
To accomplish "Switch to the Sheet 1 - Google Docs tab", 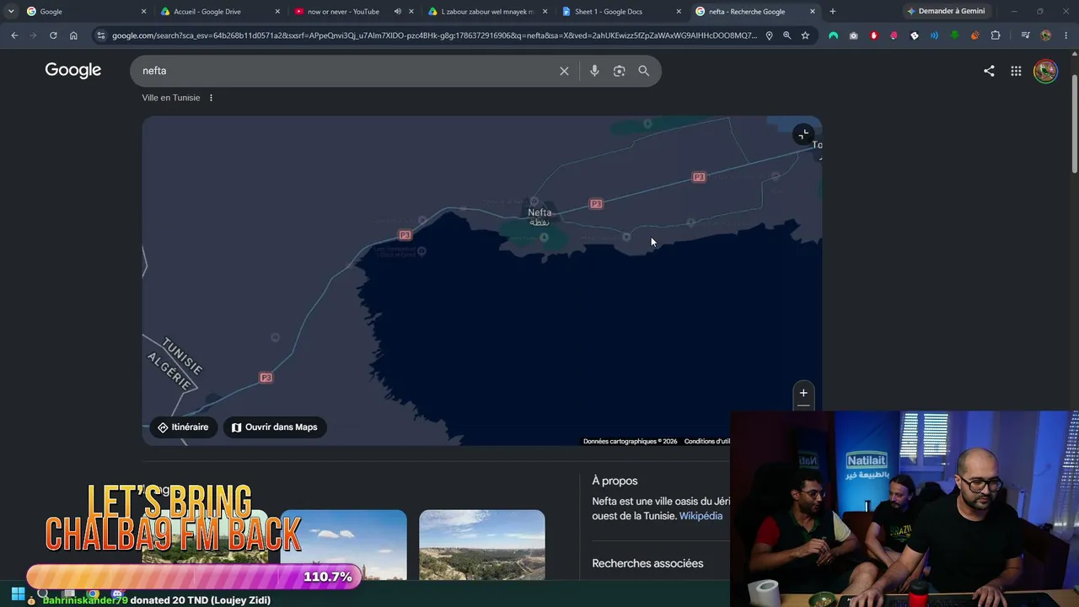I will tap(620, 11).
